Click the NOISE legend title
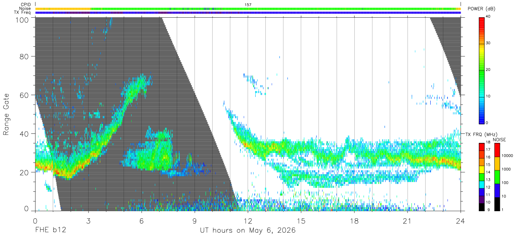Viewport: 518px width, 239px height. pos(499,140)
